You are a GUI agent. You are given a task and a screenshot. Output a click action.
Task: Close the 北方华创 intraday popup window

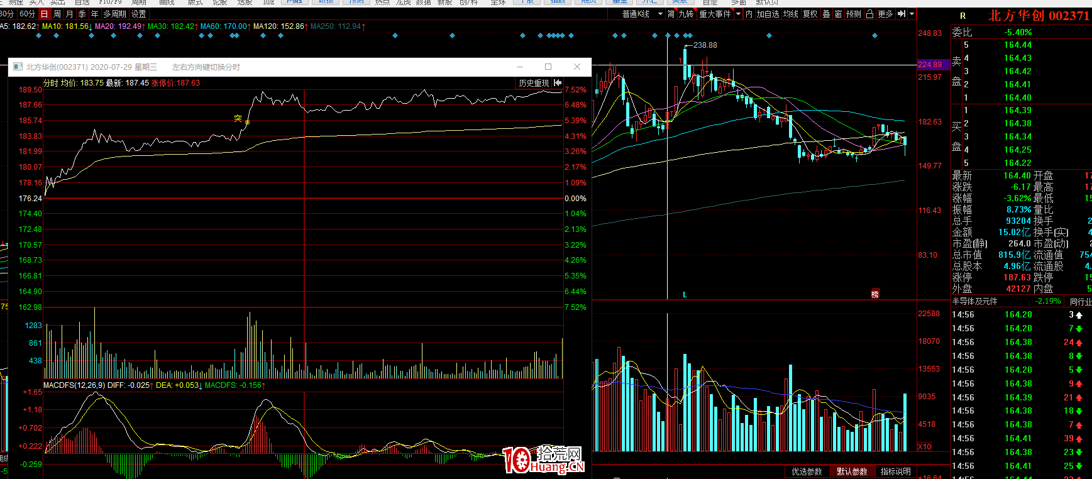click(x=577, y=67)
